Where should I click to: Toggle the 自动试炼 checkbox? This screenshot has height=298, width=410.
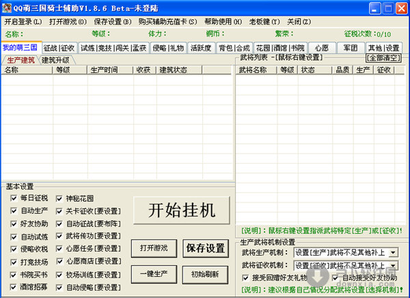click(x=14, y=237)
